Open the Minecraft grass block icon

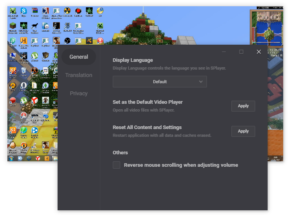[13, 26]
